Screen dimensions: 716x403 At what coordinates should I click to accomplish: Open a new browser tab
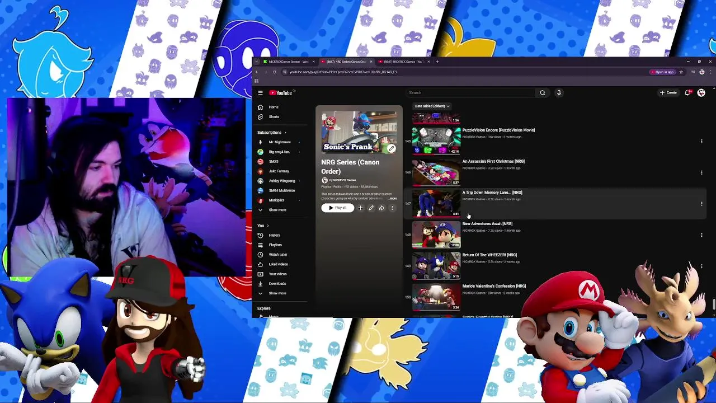(x=437, y=62)
